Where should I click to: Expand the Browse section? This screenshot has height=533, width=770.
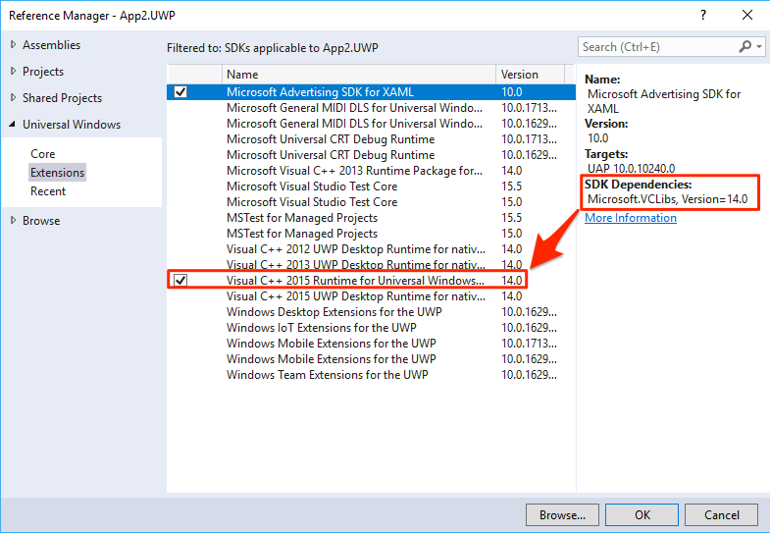[x=14, y=221]
